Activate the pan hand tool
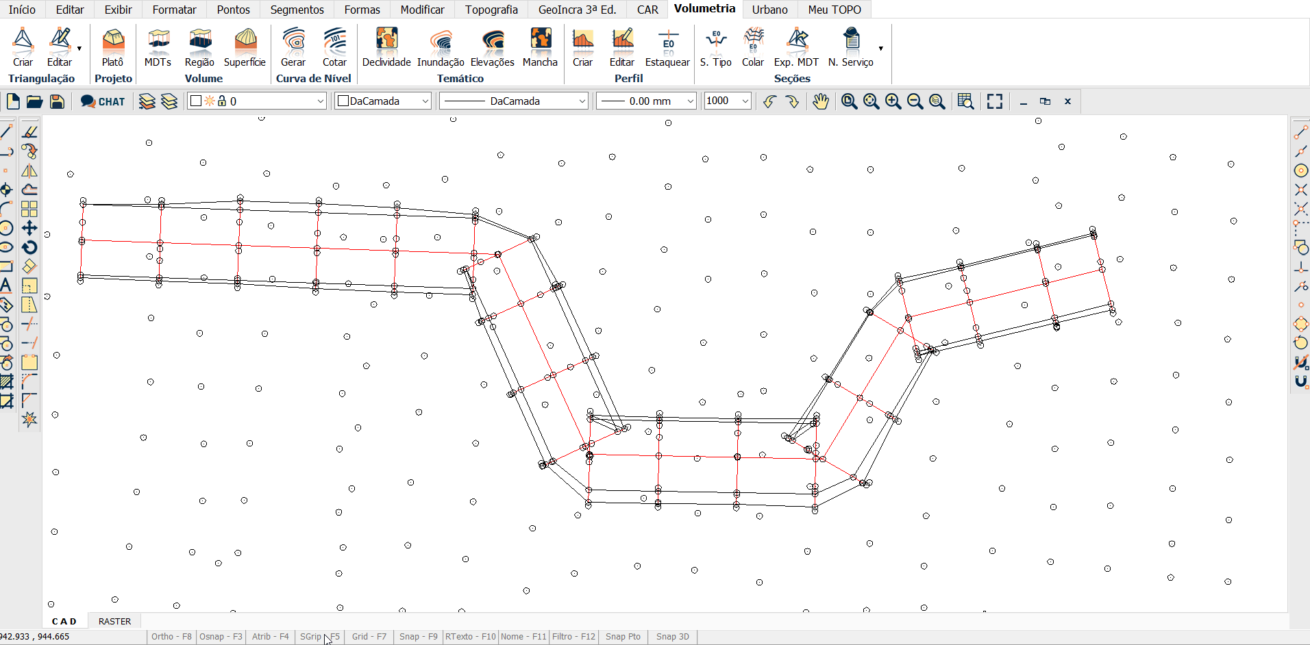 coord(820,101)
